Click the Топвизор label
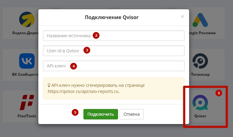The width and height of the screenshot is (233, 137). tap(200, 75)
